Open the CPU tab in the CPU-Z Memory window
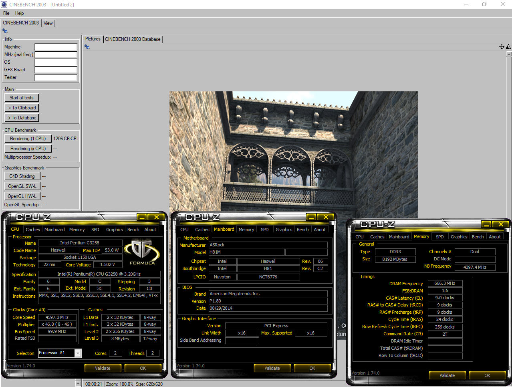Viewport: 512px width, 387px height. pyautogui.click(x=360, y=237)
